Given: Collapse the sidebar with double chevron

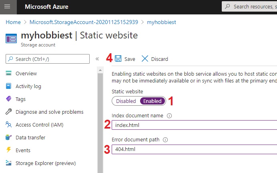Looking at the screenshot, I should pos(97,59).
